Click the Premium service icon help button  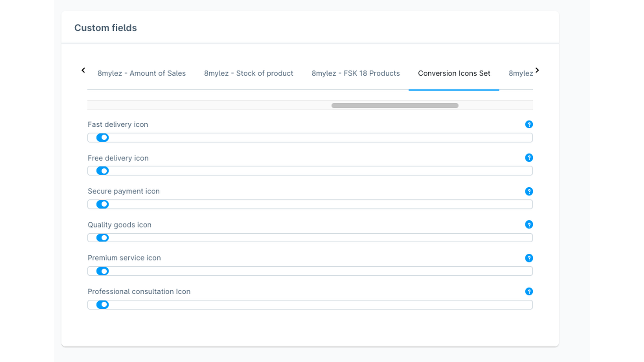[x=529, y=258]
